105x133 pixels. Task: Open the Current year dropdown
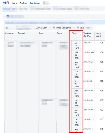[42, 28]
